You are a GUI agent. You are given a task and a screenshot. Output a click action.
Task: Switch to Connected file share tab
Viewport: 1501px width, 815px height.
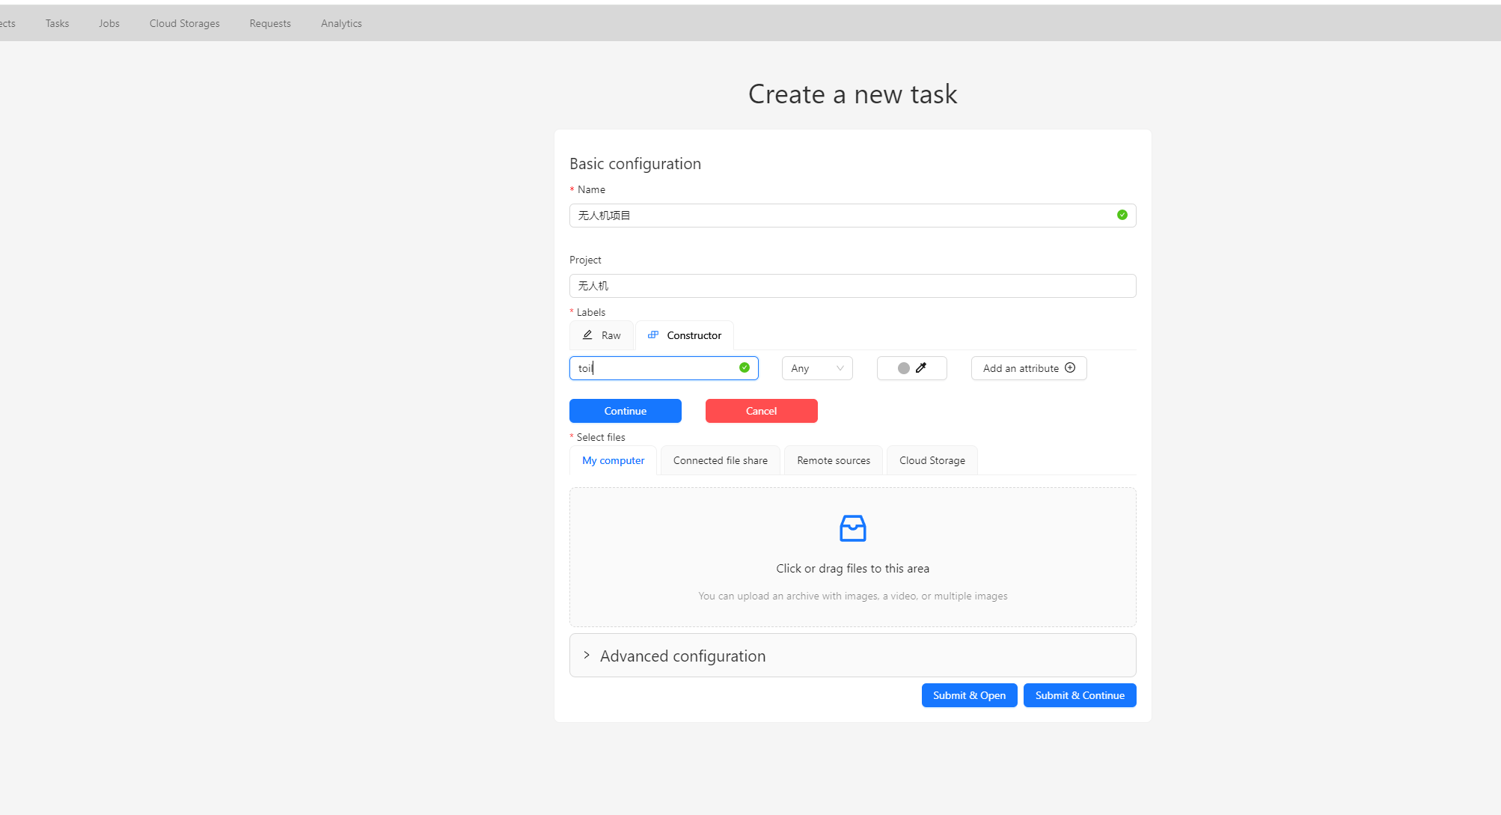point(720,460)
